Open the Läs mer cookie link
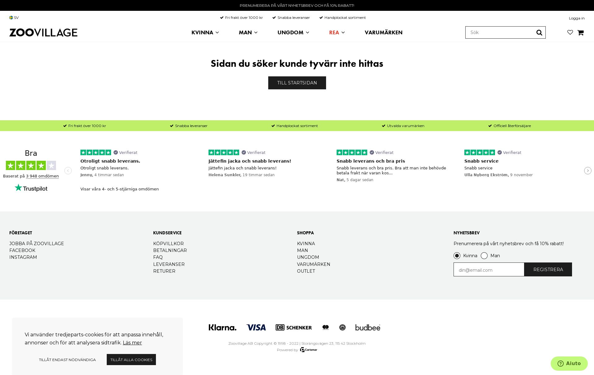594x375 pixels. coord(132,343)
